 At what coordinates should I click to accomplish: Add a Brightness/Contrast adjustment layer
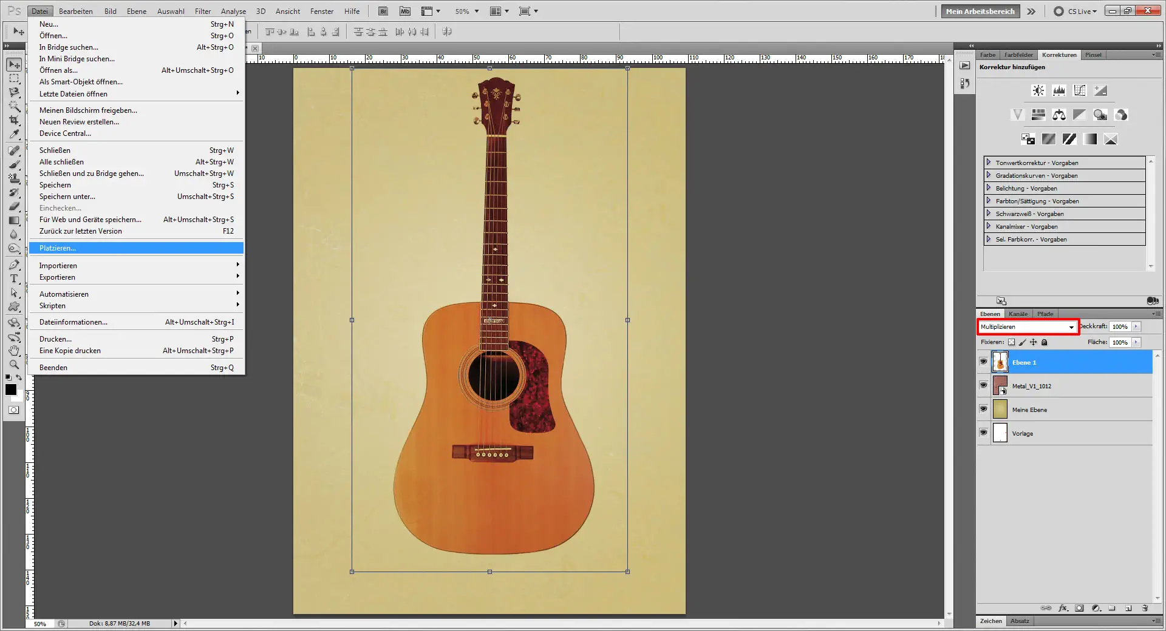1038,90
